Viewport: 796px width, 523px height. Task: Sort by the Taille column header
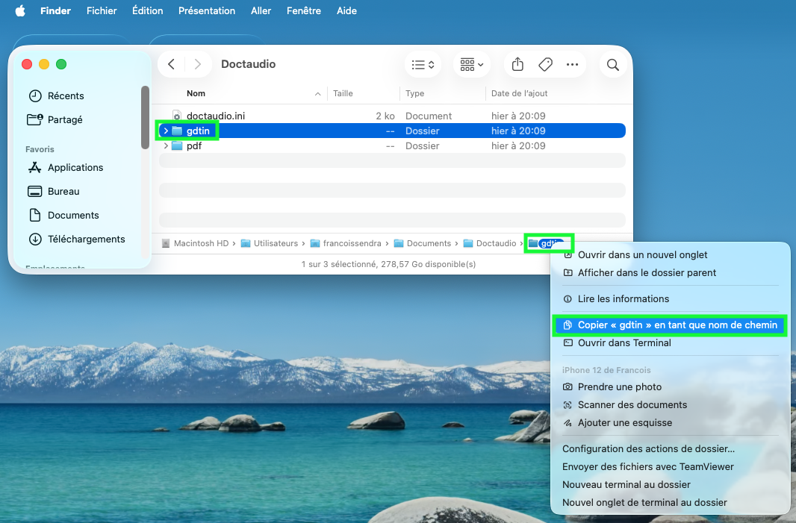[x=343, y=93]
